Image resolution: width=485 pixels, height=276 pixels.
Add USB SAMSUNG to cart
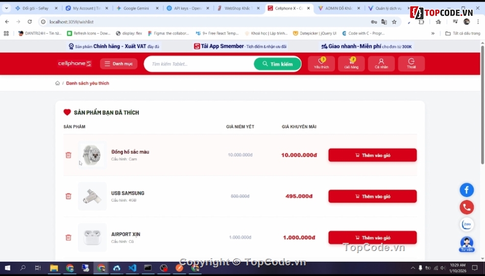tap(372, 196)
